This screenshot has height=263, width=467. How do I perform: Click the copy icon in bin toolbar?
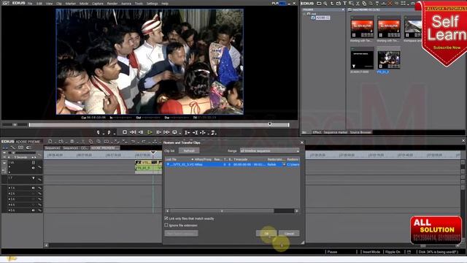point(364,3)
